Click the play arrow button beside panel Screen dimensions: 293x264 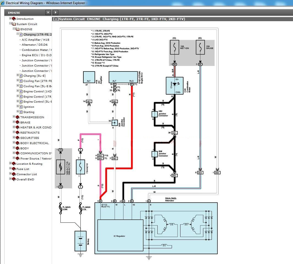click(x=55, y=12)
